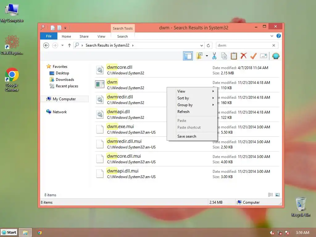316x237 pixels.
Task: Open the quick access toolbar customize dropdown
Action: coord(65,28)
